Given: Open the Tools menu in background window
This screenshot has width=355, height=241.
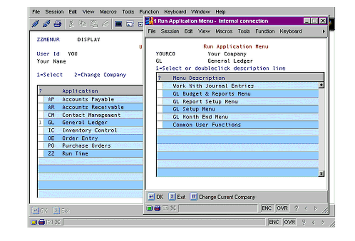Looking at the screenshot, I should click(x=128, y=12).
